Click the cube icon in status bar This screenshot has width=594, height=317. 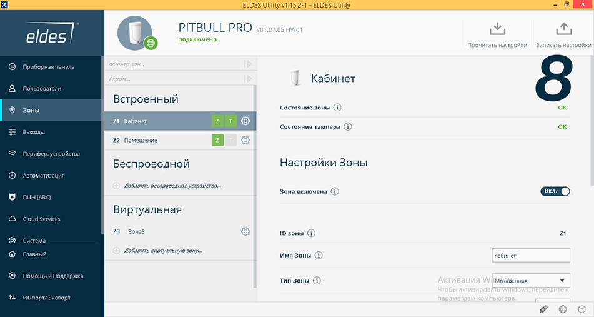coord(582,309)
